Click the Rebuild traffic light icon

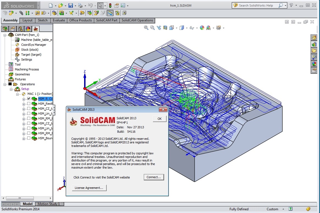[x=110, y=5]
